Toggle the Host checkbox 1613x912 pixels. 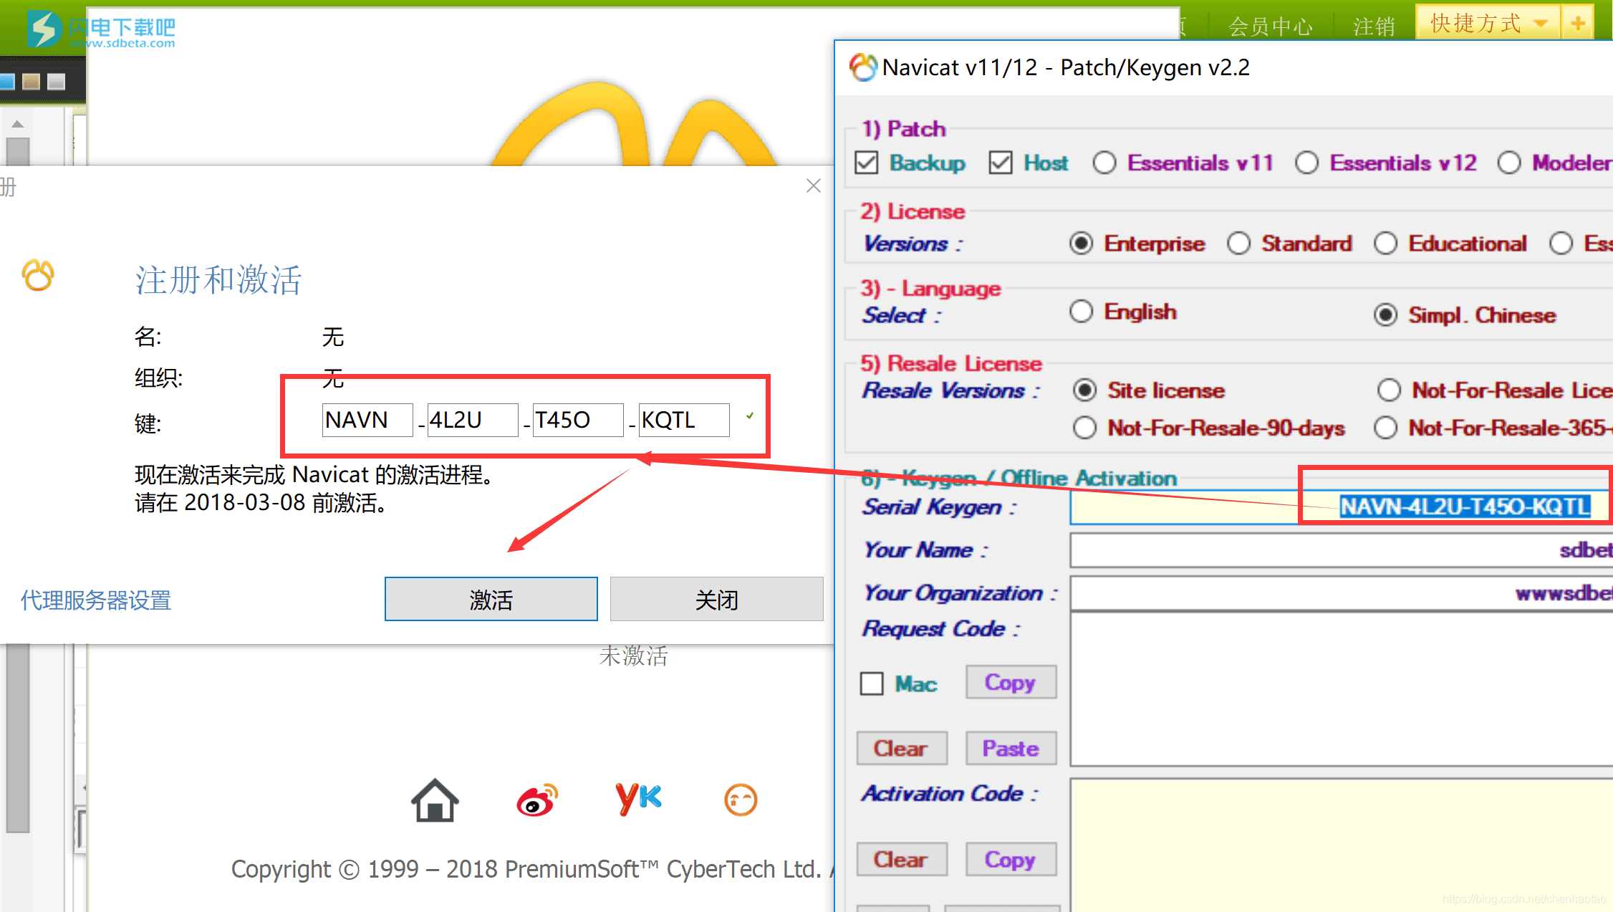[1001, 163]
